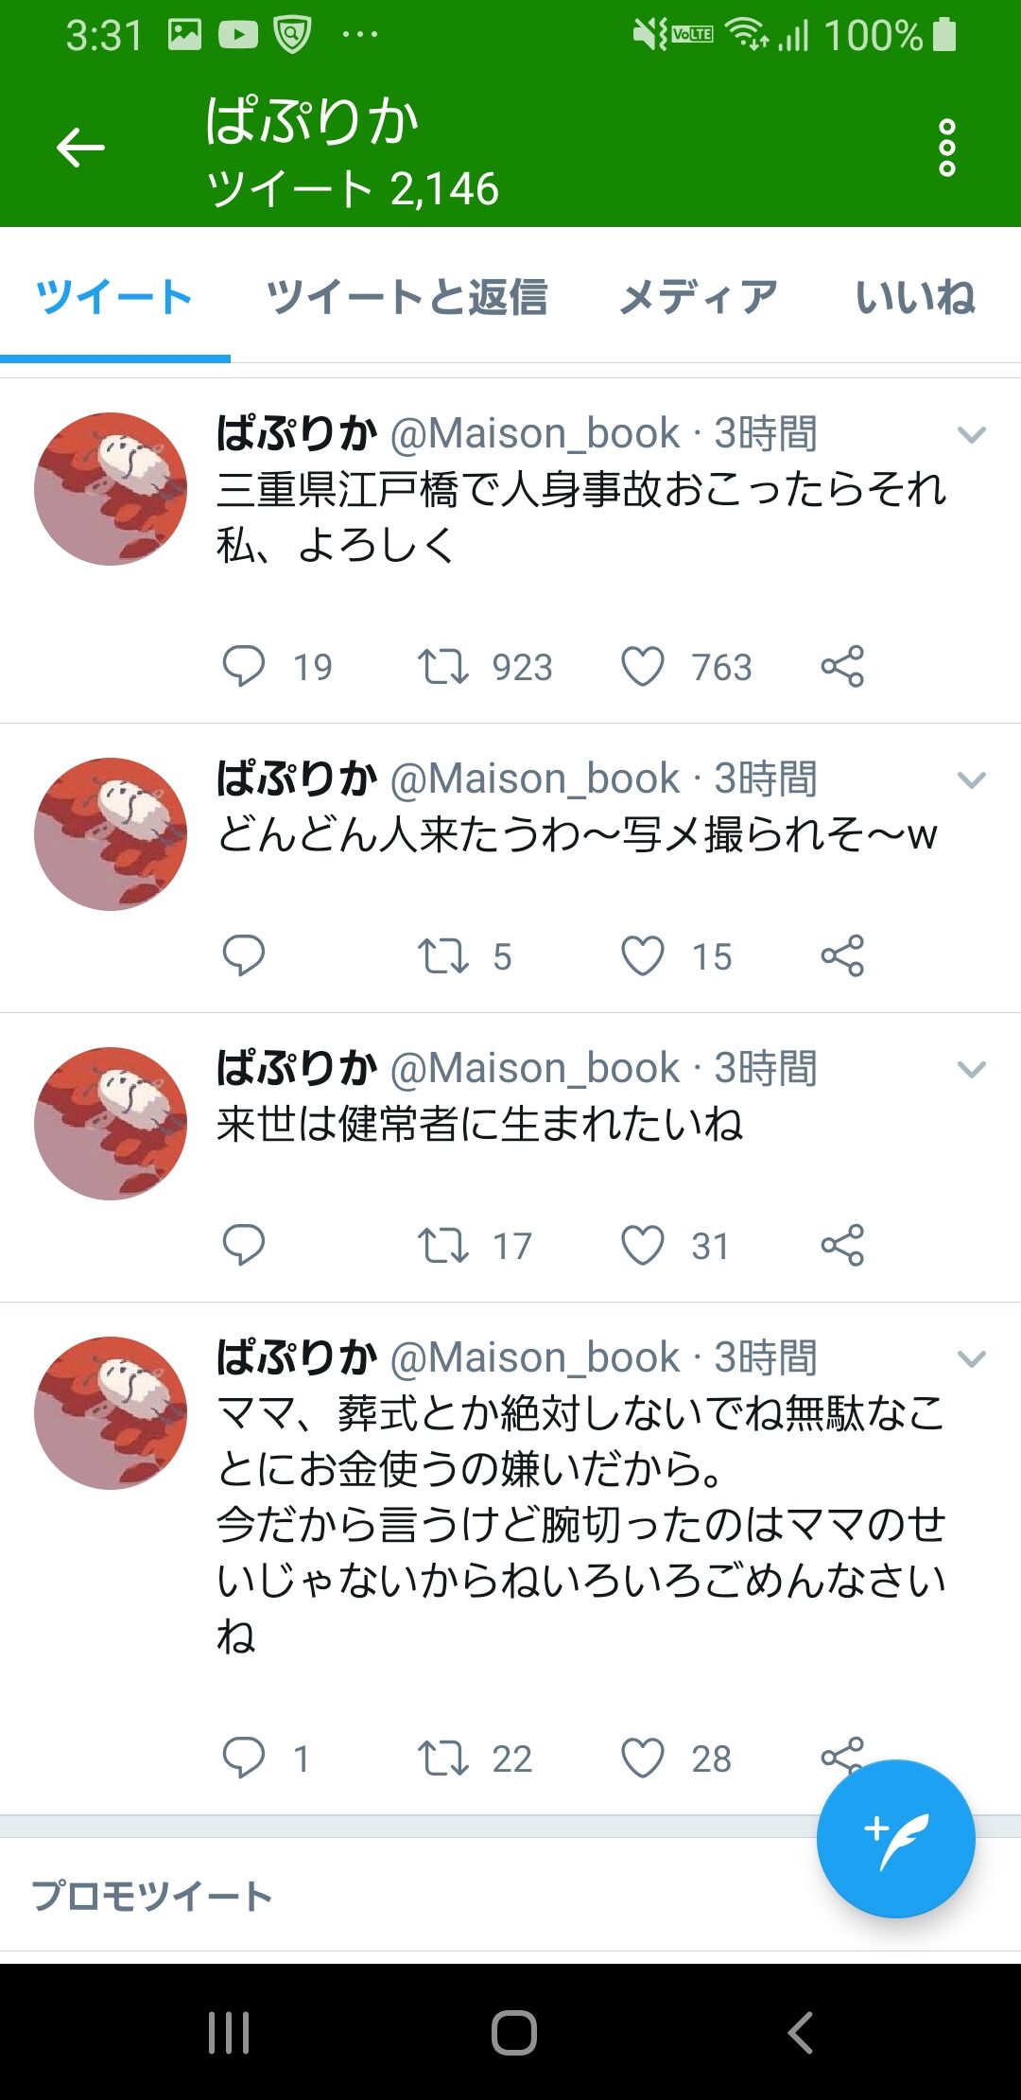Expand options chevron on ママ、葬式 tweet
The width and height of the screenshot is (1021, 2100).
[x=972, y=1358]
